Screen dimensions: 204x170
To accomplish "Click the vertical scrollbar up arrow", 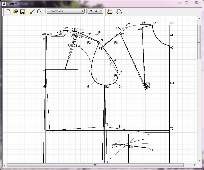I will (x=199, y=19).
